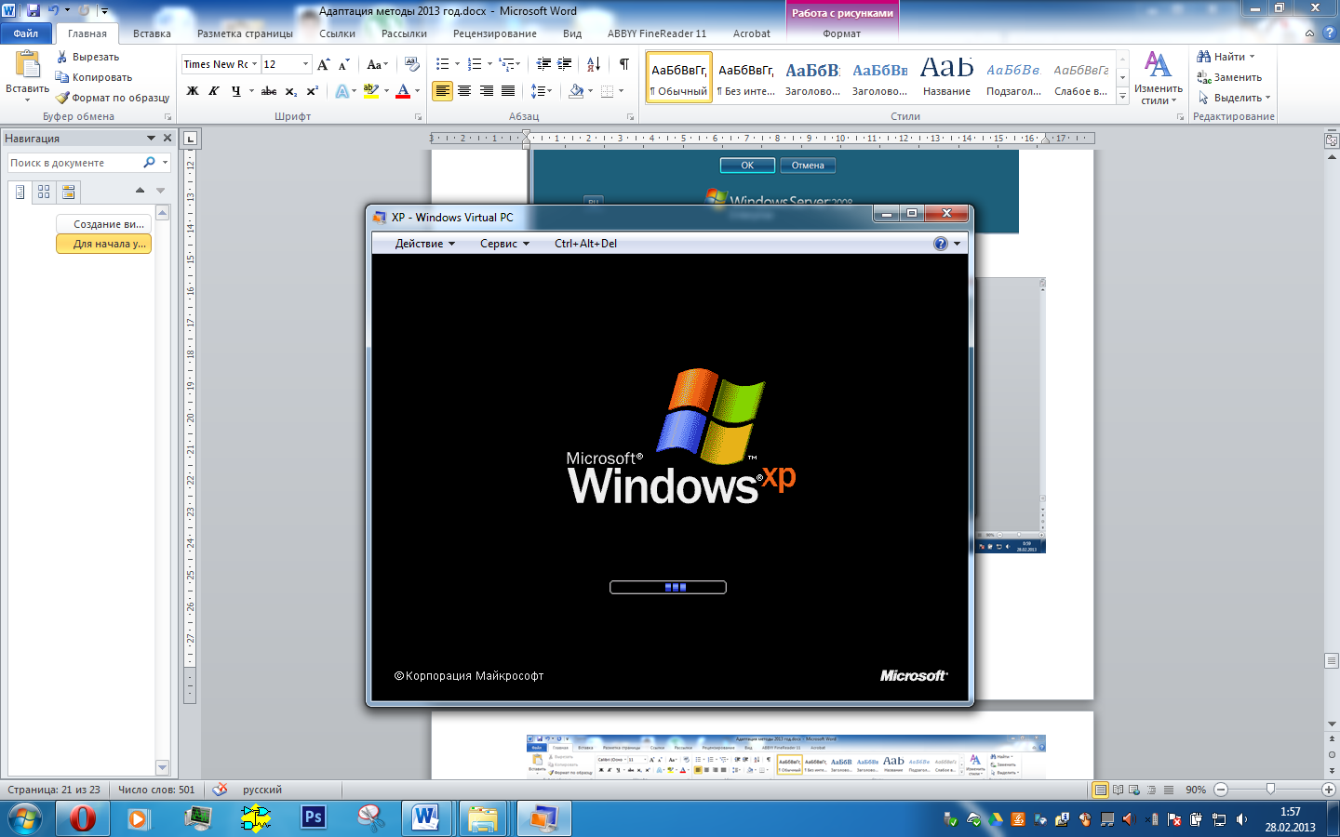Click the Clear Formatting icon

(412, 64)
